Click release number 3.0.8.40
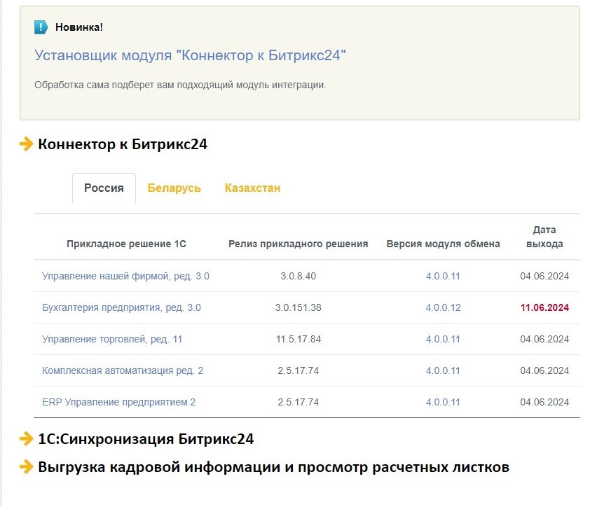Screen dimensions: 597x507 click(298, 277)
